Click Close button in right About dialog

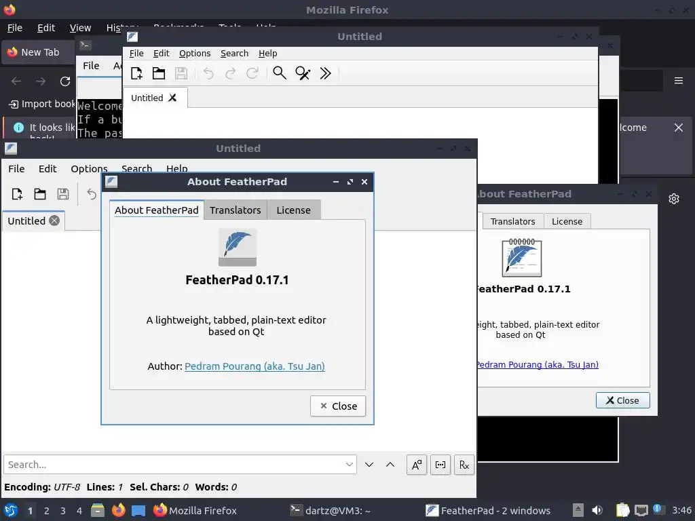(623, 400)
